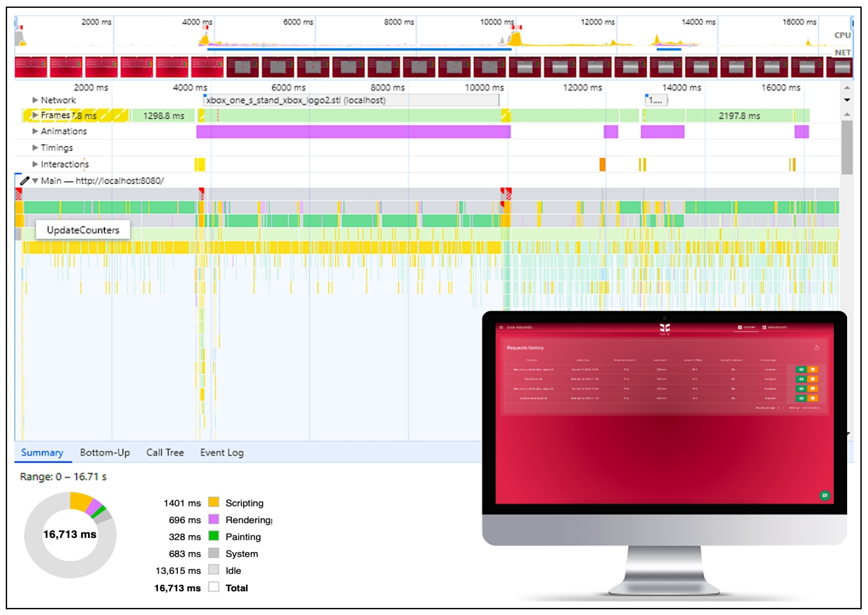Open the green chat bubble button
Image resolution: width=868 pixels, height=615 pixels.
pyautogui.click(x=825, y=496)
